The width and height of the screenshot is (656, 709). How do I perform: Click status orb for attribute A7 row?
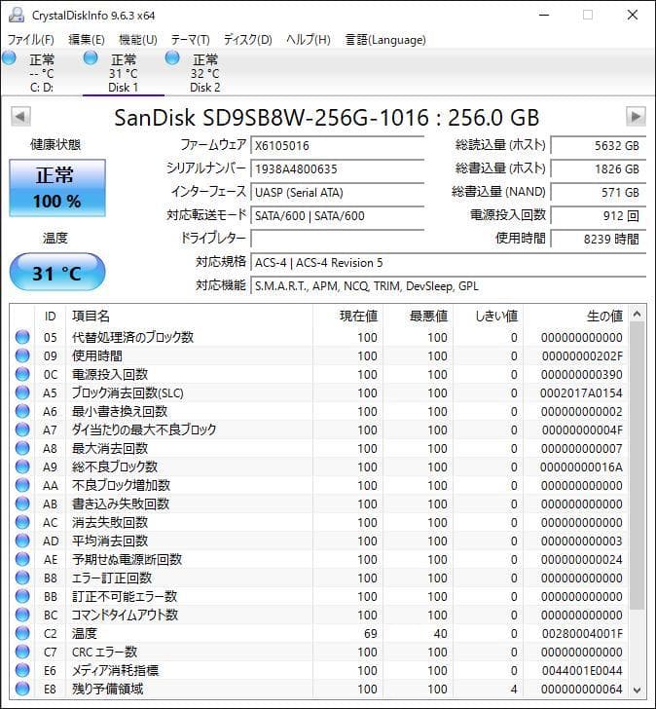pyautogui.click(x=22, y=430)
